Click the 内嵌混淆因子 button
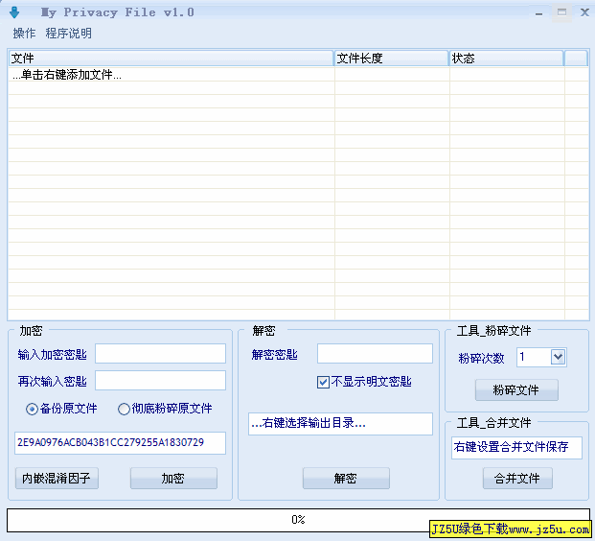This screenshot has height=541, width=595. pyautogui.click(x=57, y=478)
